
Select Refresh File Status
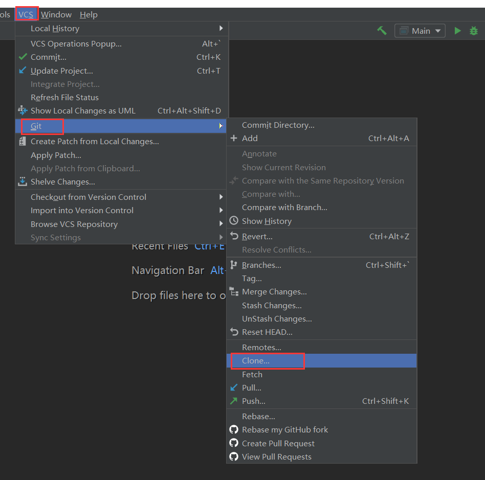[122, 97]
